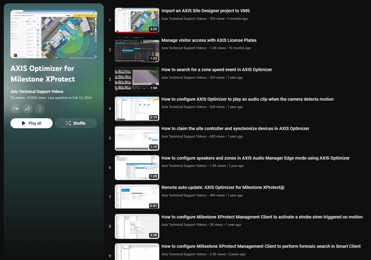Open the strobe siren triggered on motion video
Screen dimensions: 371x260
262,217
